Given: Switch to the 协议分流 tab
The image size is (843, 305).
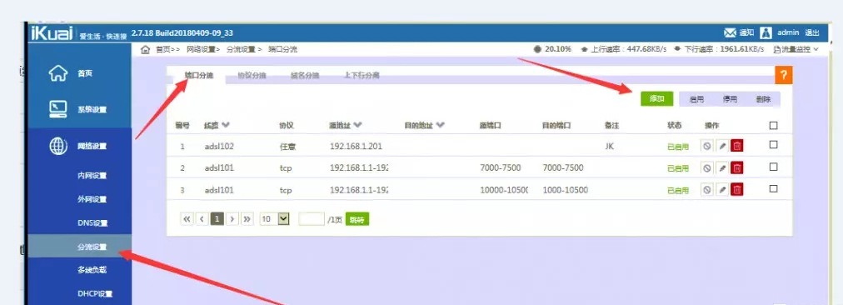Looking at the screenshot, I should coord(252,75).
